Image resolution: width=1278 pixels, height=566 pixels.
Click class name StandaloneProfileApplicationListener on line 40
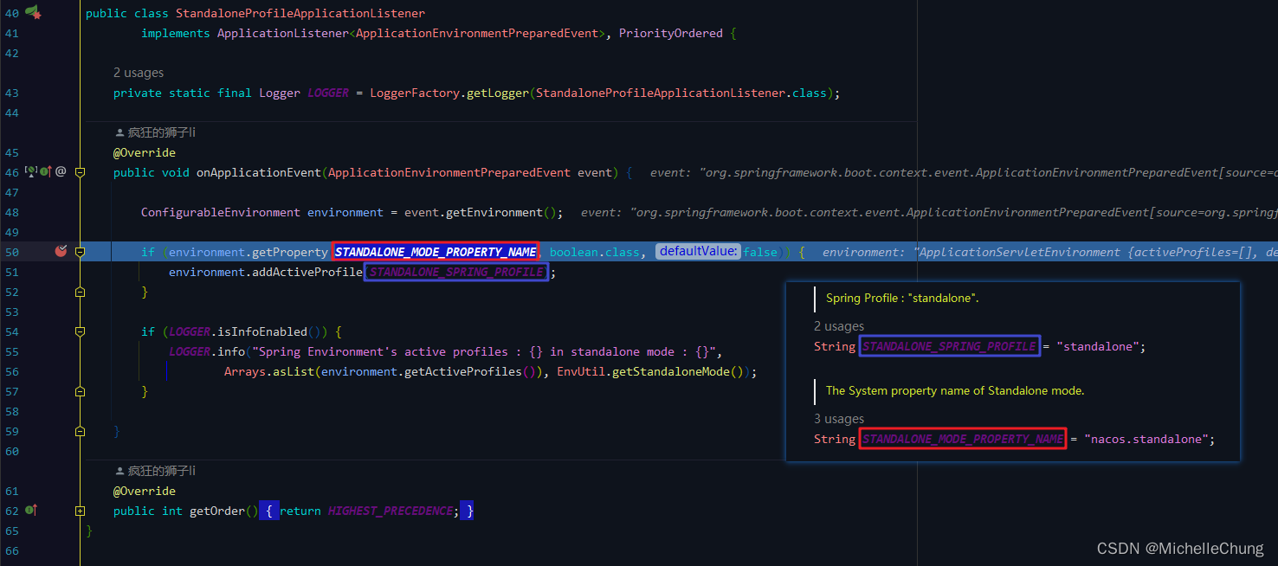click(300, 14)
